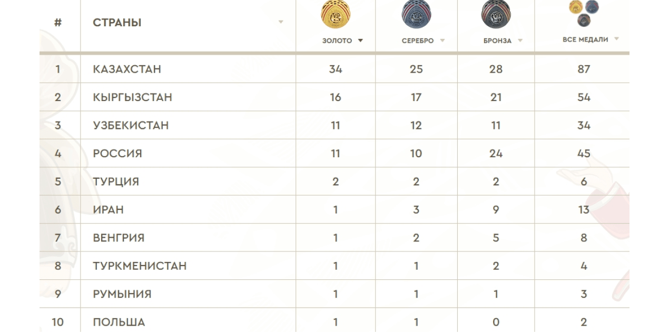Click the Страны column header
The image size is (669, 334).
coord(117,23)
